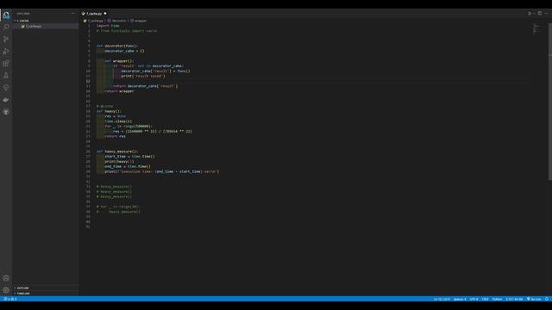This screenshot has height=310, width=552.
Task: Open run options dropdown next to play
Action: point(534,14)
